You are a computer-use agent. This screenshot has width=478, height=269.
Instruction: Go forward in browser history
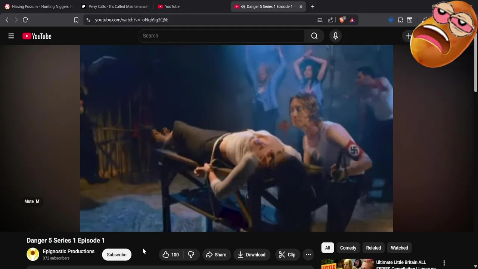(16, 20)
